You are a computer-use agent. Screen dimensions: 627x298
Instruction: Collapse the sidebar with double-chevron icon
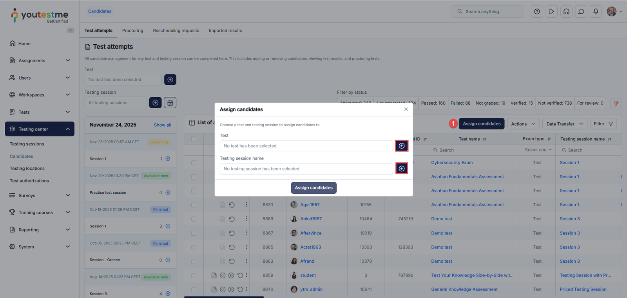coord(71,30)
